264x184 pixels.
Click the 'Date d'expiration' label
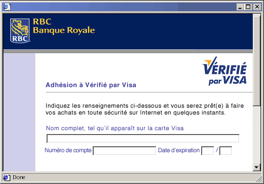coord(179,150)
